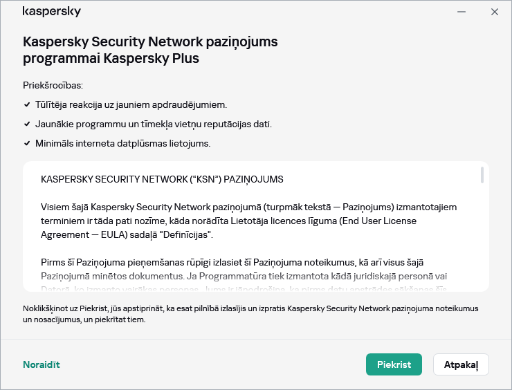The height and width of the screenshot is (390, 512).
Task: Click the KSN statement scrollbar thumb
Action: coord(482,174)
